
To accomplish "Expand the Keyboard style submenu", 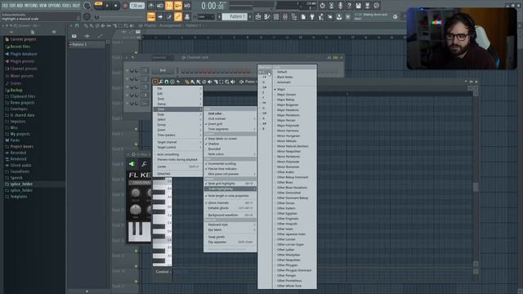I will [230, 225].
